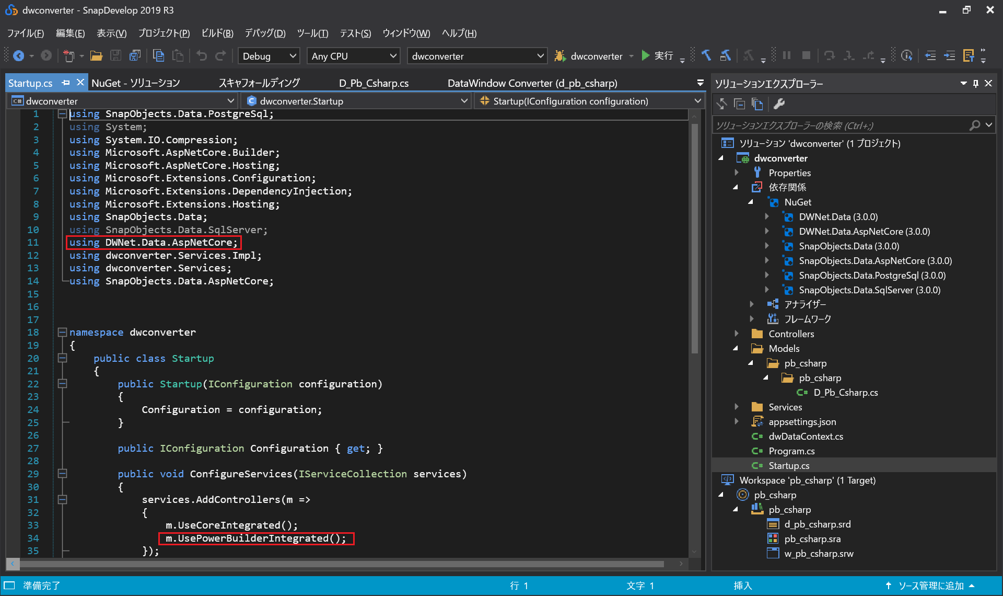Screen dimensions: 1003x596
Task: Open the ビルド(B) menu
Action: tap(217, 33)
